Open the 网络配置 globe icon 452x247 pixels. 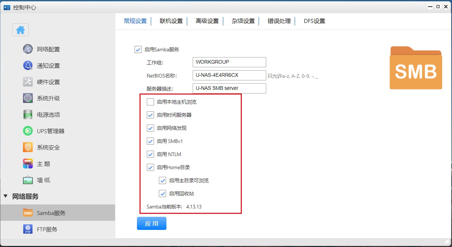[x=28, y=49]
